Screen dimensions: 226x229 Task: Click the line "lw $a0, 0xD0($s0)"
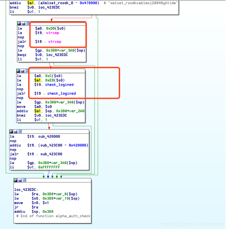(x=42, y=28)
